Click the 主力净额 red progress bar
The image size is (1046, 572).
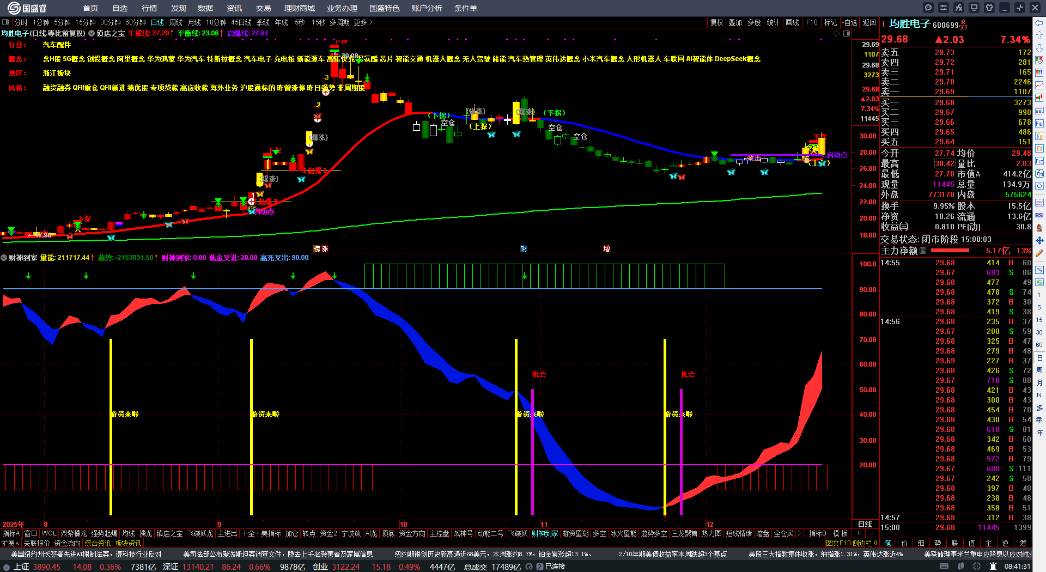click(950, 251)
